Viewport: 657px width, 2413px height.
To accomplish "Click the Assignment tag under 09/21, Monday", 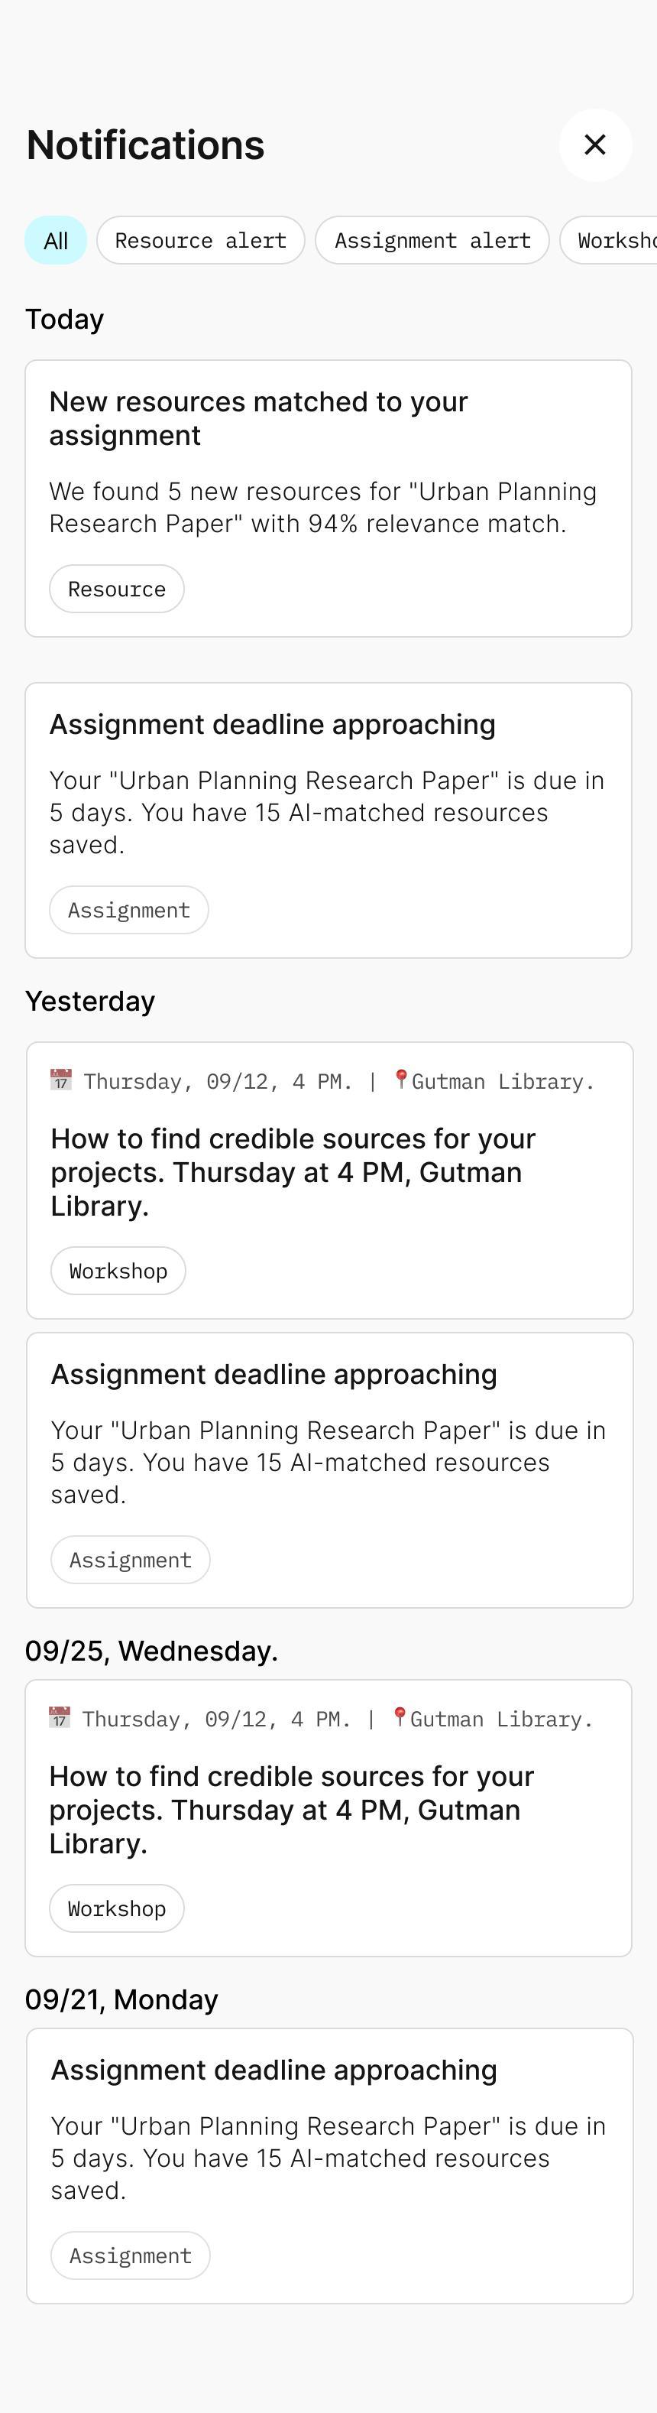I will pos(130,2256).
